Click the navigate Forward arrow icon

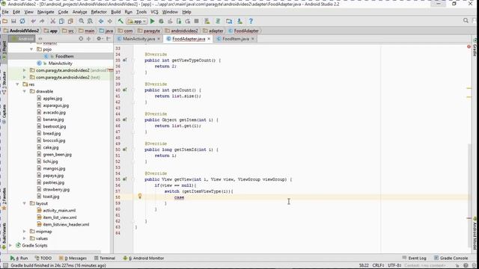point(110,21)
